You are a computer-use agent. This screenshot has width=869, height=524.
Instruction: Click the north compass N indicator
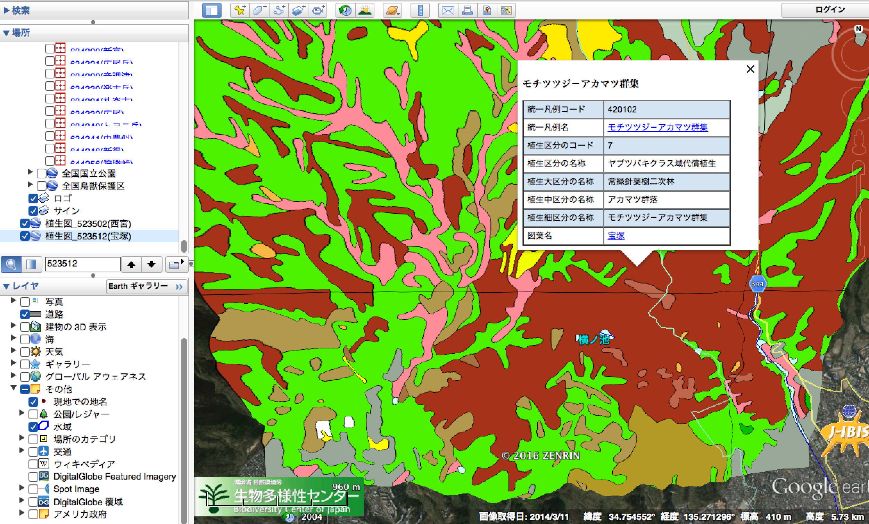[x=859, y=29]
